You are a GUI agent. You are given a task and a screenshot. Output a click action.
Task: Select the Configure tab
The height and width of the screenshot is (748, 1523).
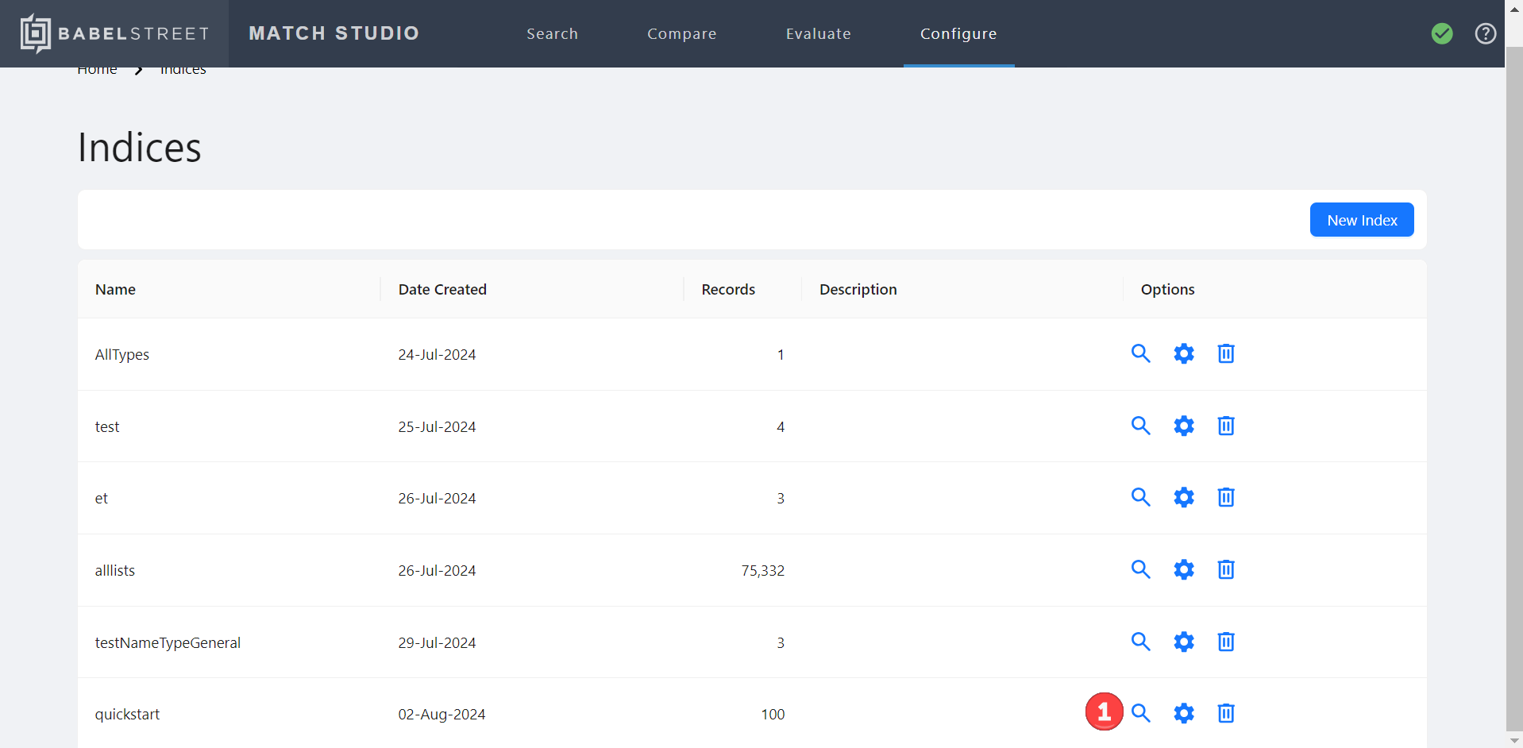tap(958, 33)
